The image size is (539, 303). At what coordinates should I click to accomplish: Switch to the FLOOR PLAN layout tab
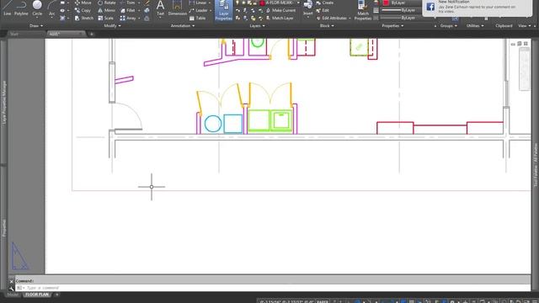[x=37, y=295]
